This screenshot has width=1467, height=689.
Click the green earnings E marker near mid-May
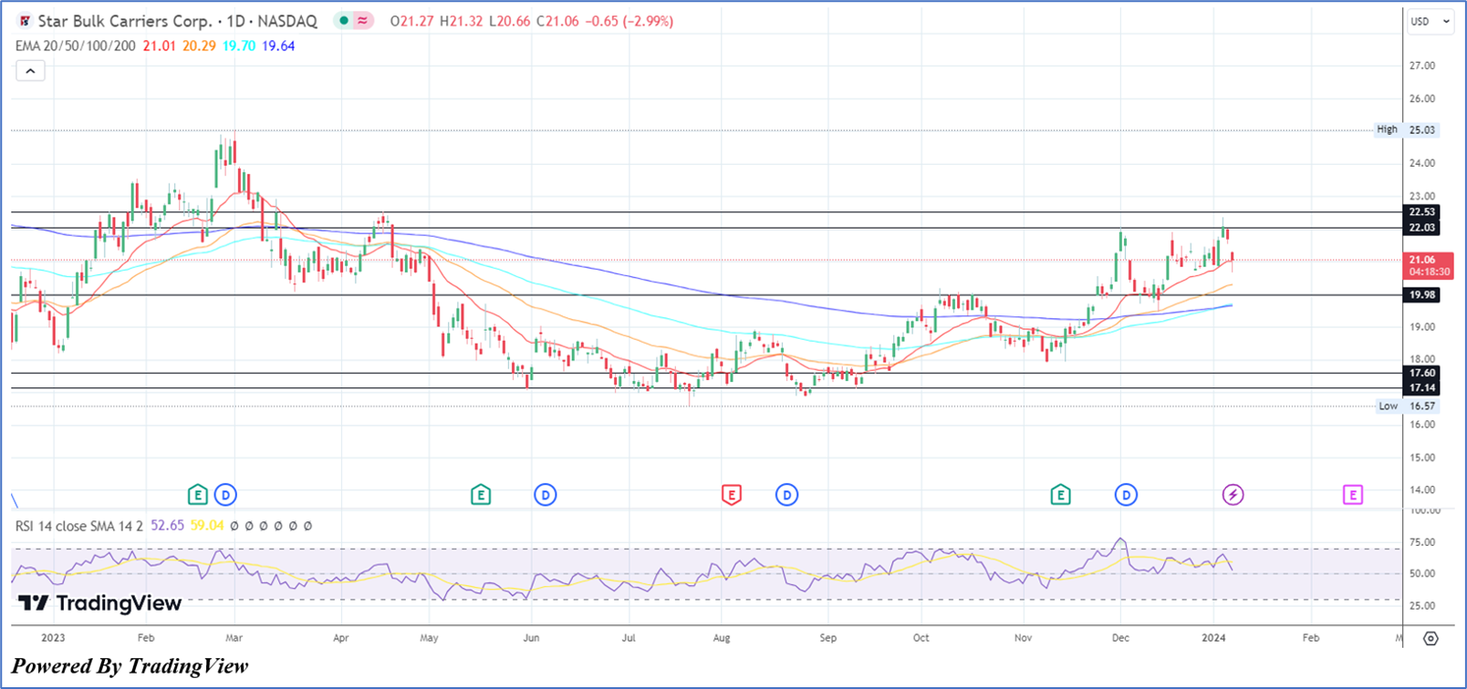[481, 495]
